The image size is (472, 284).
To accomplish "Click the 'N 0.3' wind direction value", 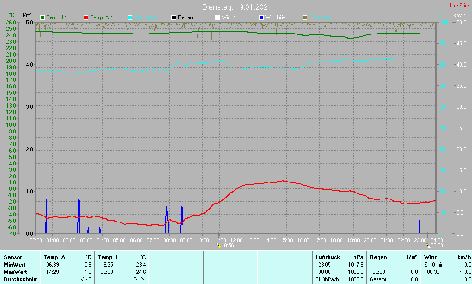I will pyautogui.click(x=465, y=272).
